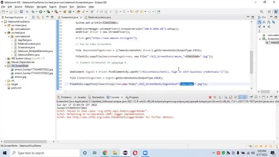Expand the JRE System Library node
The width and height of the screenshot is (279, 157).
tap(6, 58)
